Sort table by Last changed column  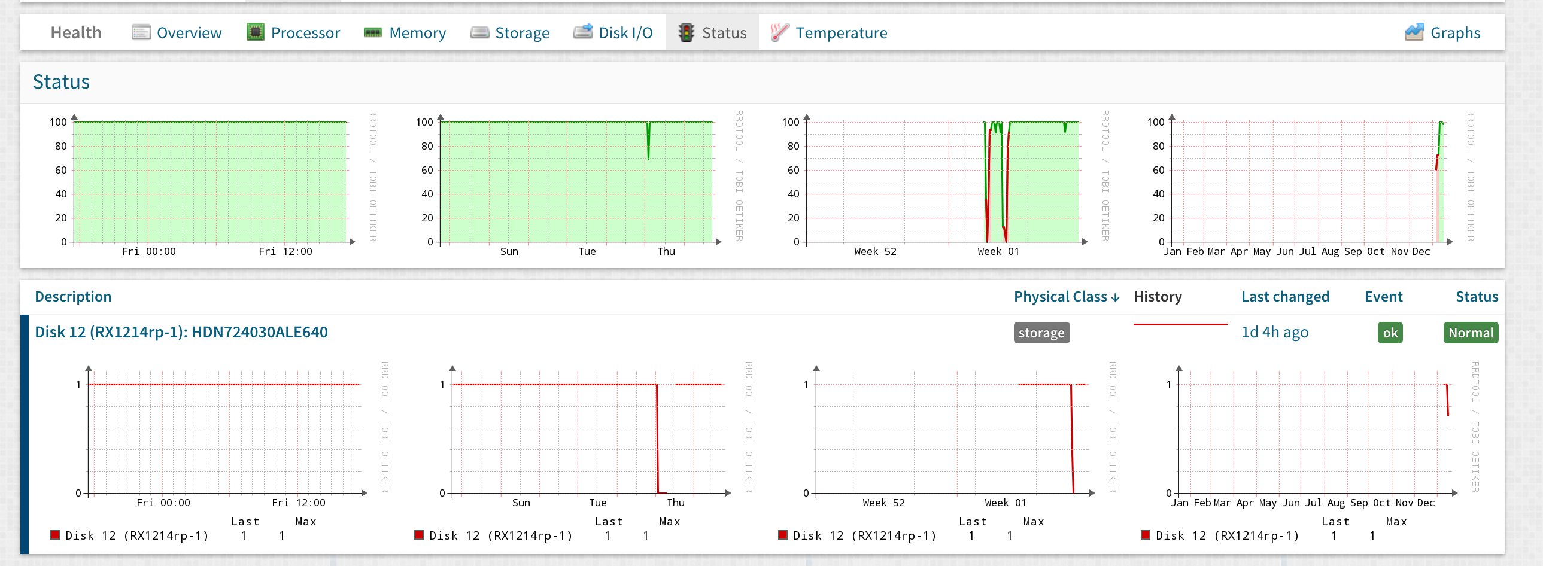[1285, 297]
